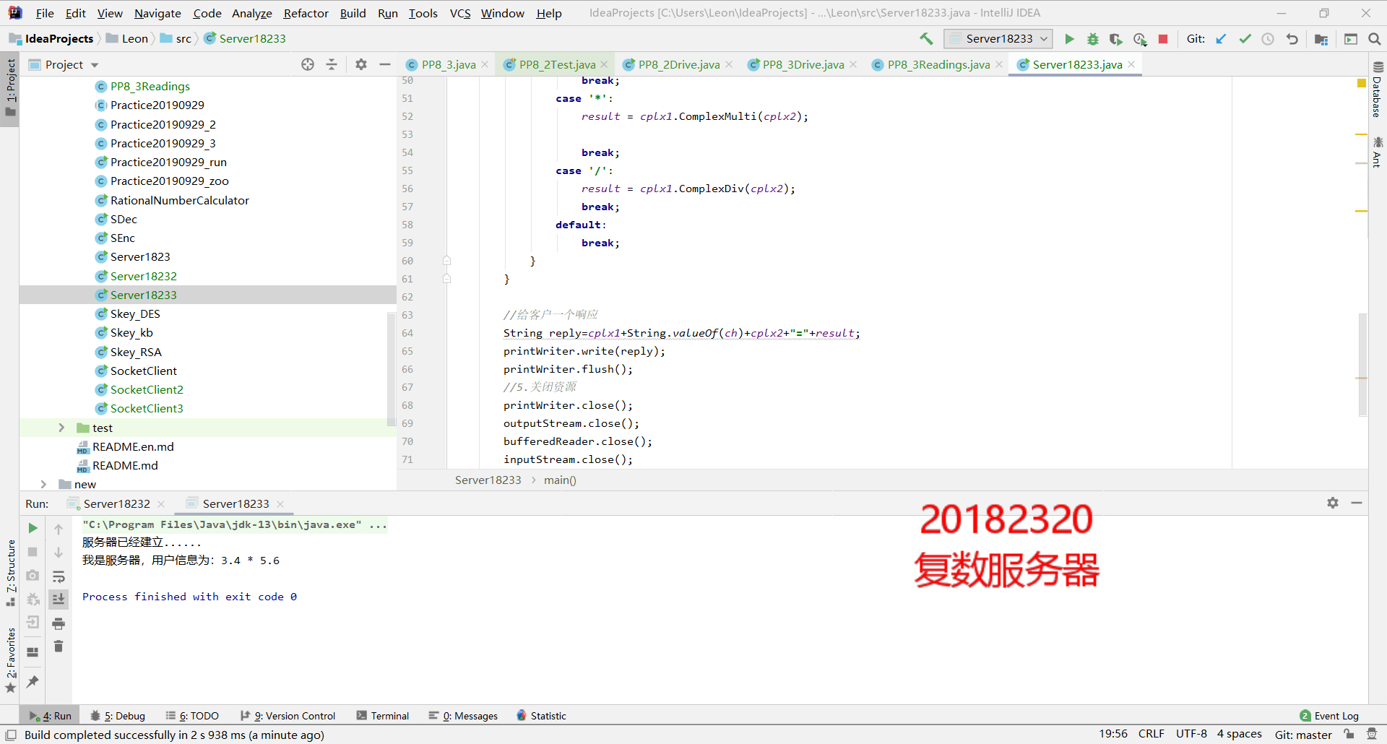Viewport: 1387px width, 744px height.
Task: Select RationalNumberCalculator class in tree
Action: click(179, 200)
